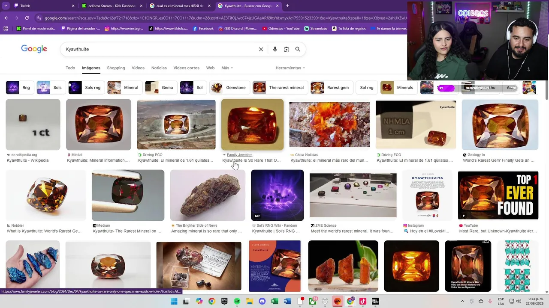
Task: Open the TOP 1 EVER FOUND video thumbnail
Action: point(498,195)
